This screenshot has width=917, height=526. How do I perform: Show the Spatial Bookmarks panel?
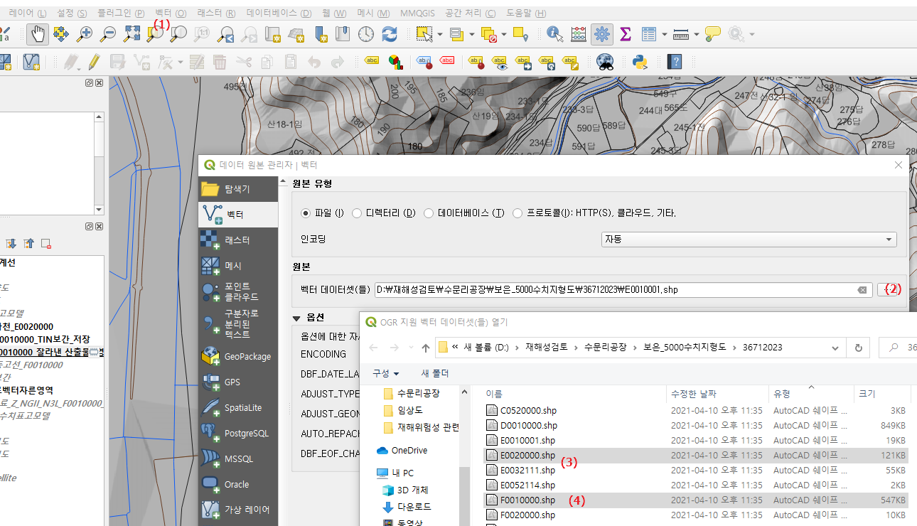click(343, 33)
